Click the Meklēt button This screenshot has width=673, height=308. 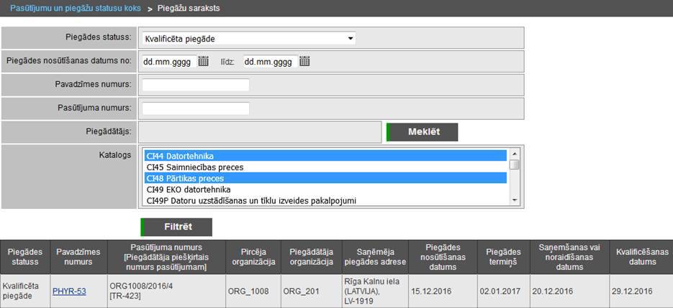423,132
